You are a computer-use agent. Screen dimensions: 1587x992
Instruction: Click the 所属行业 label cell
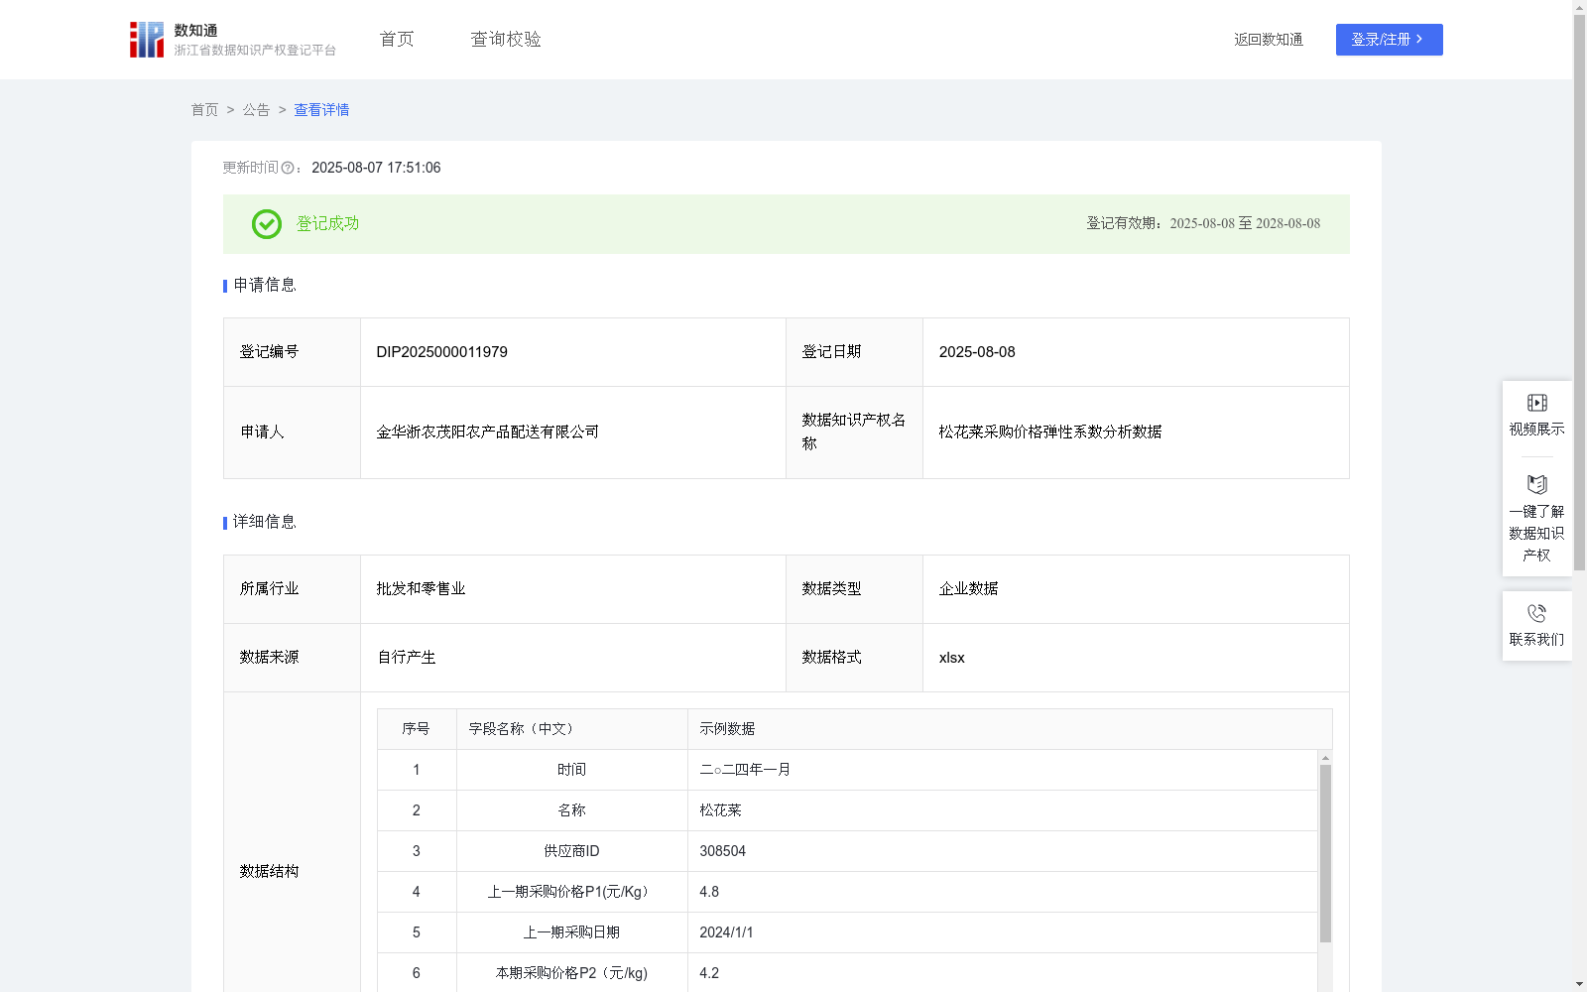pyautogui.click(x=292, y=589)
